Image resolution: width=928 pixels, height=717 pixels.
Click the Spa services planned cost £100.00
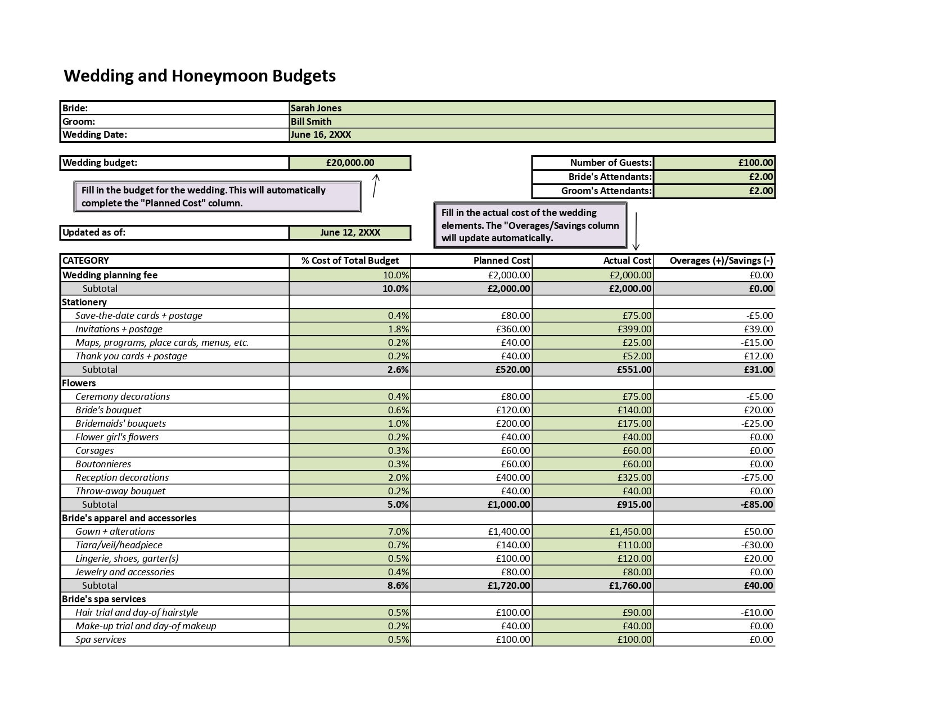(x=512, y=639)
